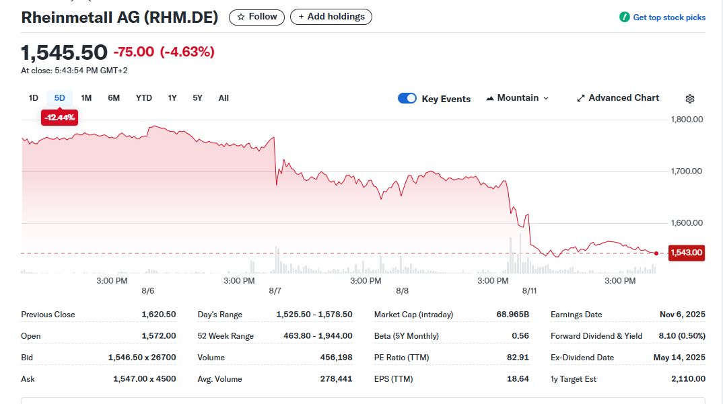This screenshot has height=404, width=723.
Task: Click the Follow button
Action: [x=256, y=17]
